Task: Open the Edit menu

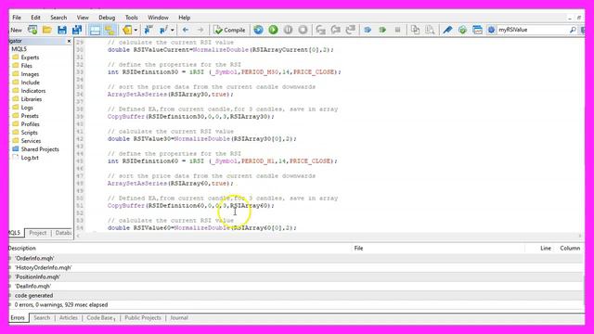Action: [x=35, y=18]
